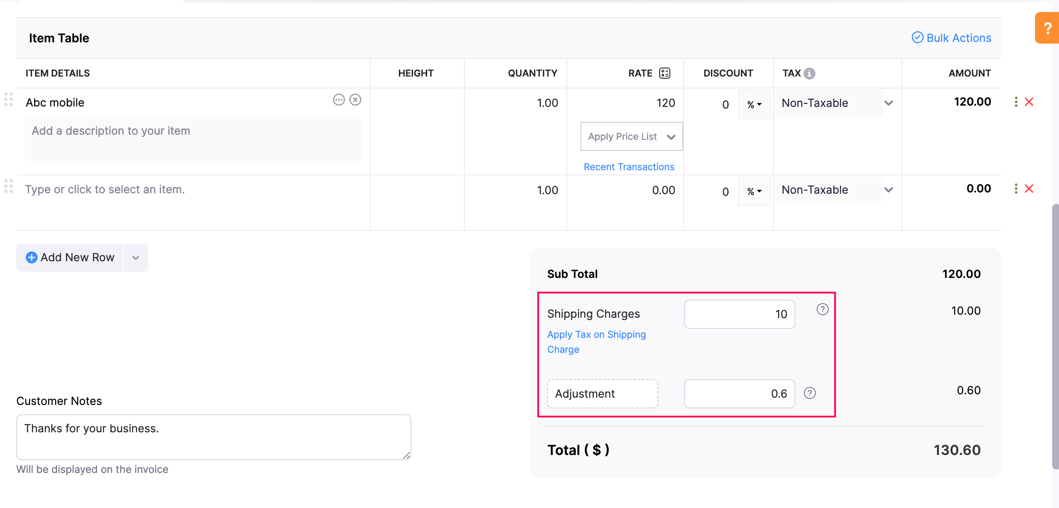This screenshot has width=1059, height=508.
Task: Change discount type for Abc mobile row
Action: [754, 104]
